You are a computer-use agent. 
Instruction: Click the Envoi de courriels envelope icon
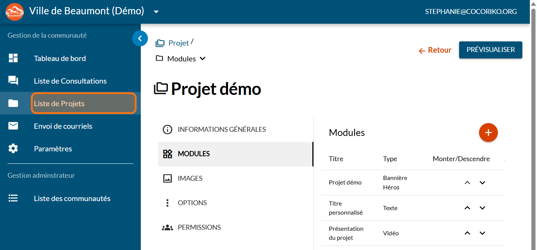point(13,126)
